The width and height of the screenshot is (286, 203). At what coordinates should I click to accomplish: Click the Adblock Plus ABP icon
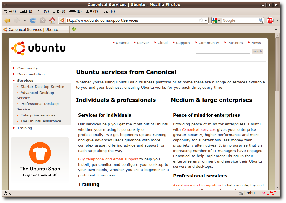tap(270, 20)
